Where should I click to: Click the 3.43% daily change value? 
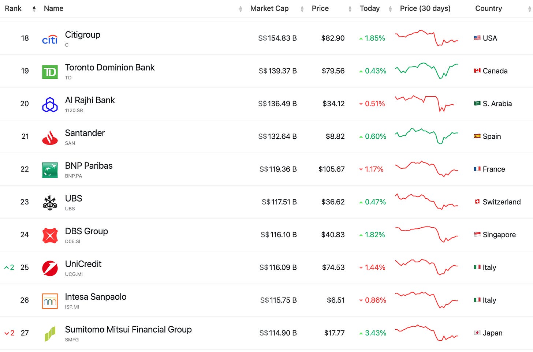(x=376, y=333)
